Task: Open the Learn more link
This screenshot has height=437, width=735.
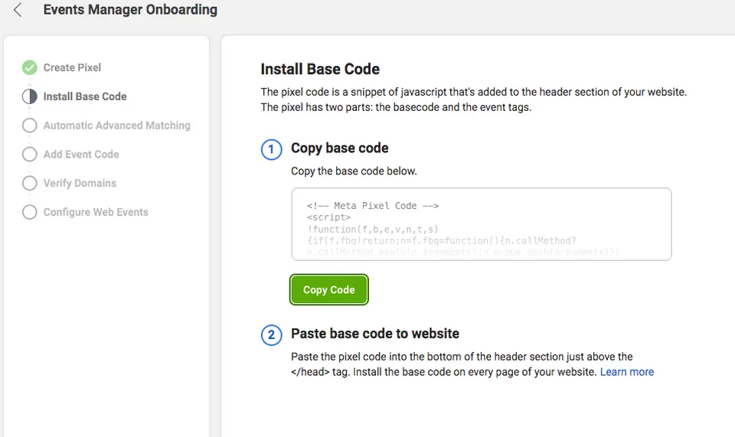Action: click(x=627, y=372)
